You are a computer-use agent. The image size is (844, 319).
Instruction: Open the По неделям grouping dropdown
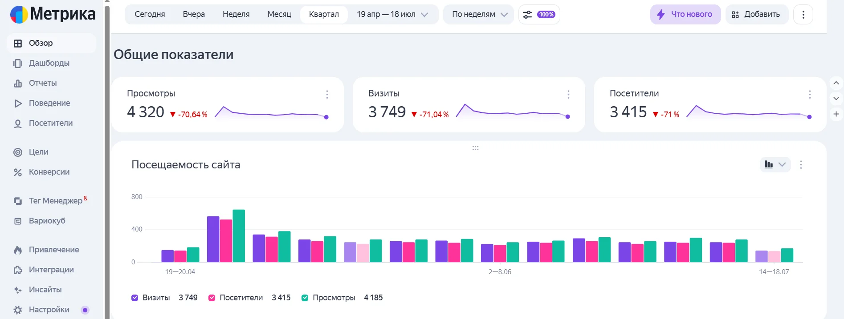click(x=479, y=15)
